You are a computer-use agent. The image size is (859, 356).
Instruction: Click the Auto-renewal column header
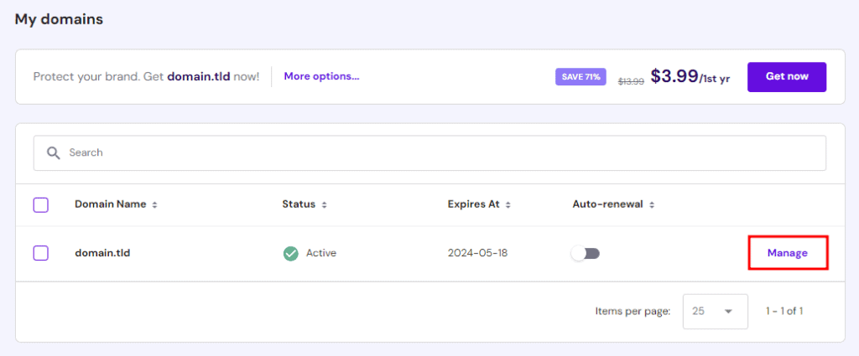coord(607,204)
